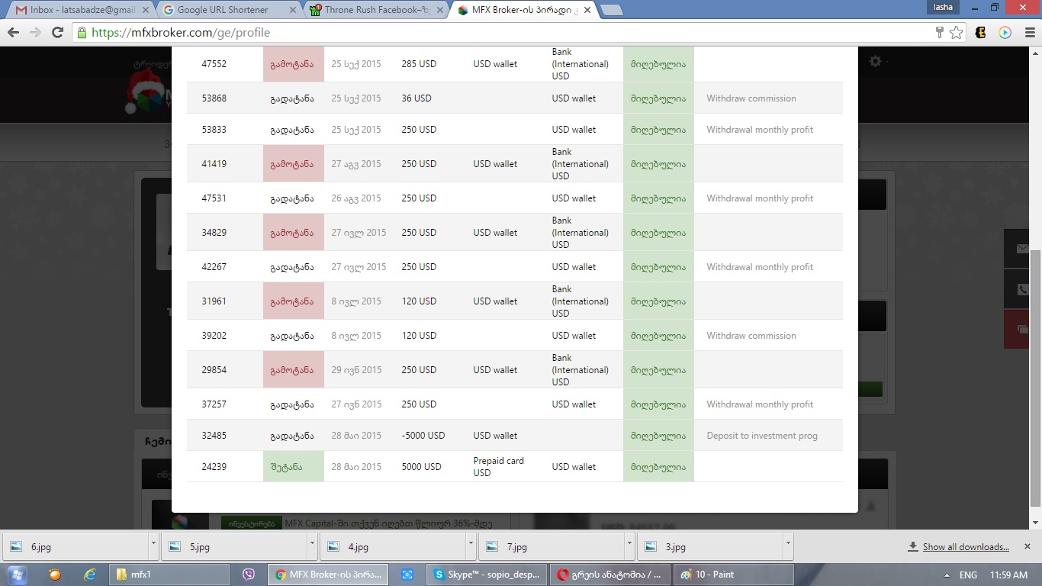This screenshot has width=1042, height=586.
Task: Click transaction ID 53833
Action: pyautogui.click(x=214, y=130)
